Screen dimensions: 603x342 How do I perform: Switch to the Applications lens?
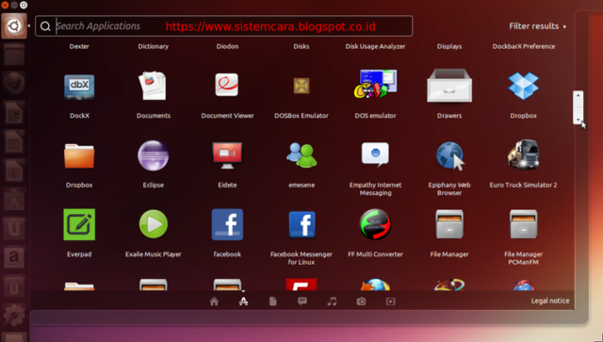243,301
